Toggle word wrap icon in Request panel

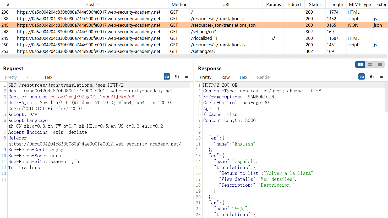pyautogui.click(x=167, y=76)
